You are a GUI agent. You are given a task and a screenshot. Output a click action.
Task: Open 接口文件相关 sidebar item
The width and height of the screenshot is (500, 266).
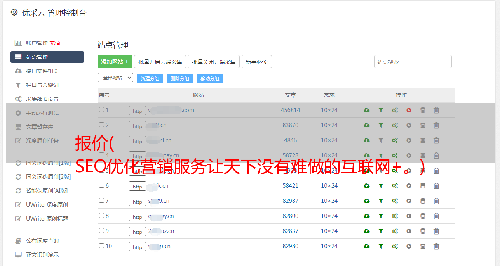click(x=42, y=71)
